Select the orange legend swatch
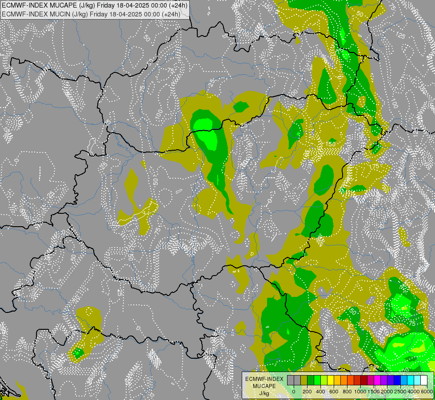Screen dimensions: 435x400 tap(344, 380)
